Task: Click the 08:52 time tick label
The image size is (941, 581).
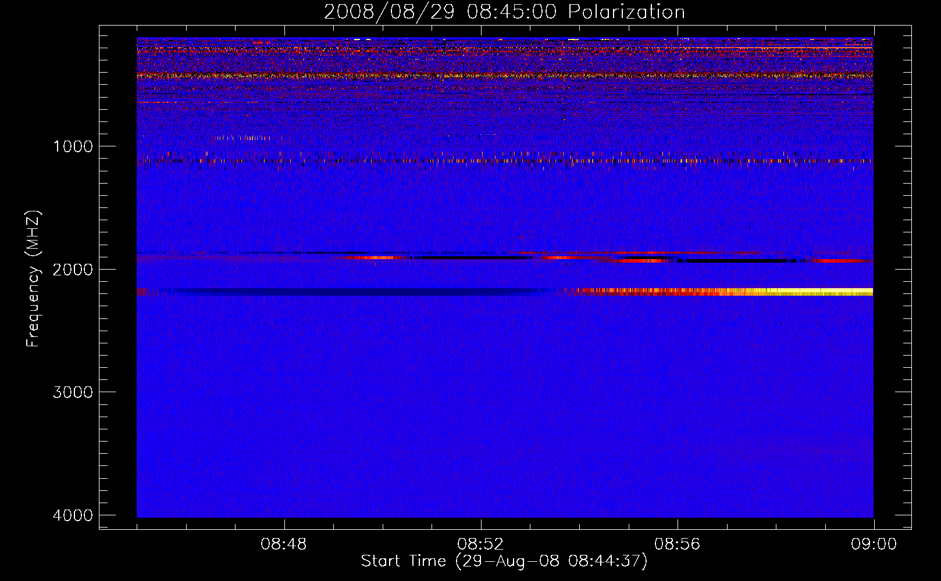Action: pos(480,544)
